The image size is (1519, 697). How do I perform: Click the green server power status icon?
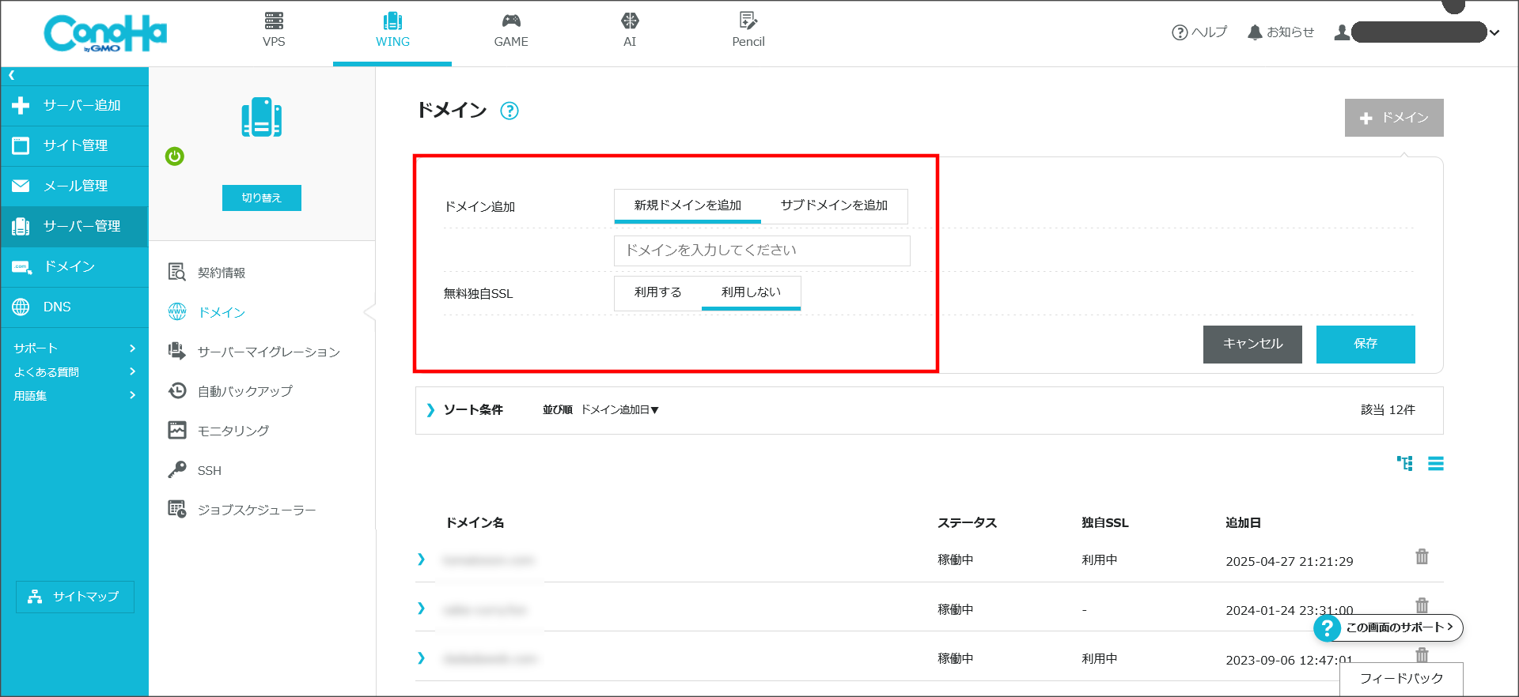pyautogui.click(x=175, y=156)
